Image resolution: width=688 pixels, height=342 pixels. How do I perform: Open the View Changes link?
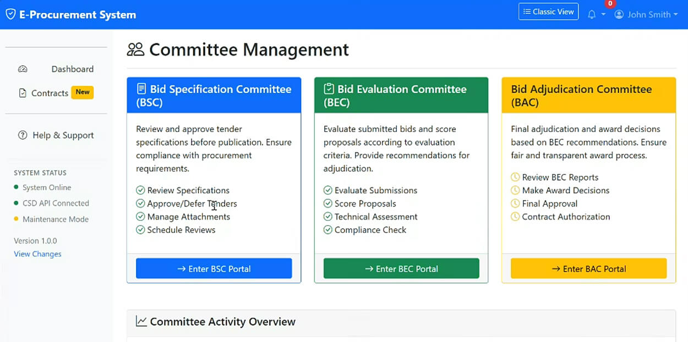pyautogui.click(x=37, y=254)
